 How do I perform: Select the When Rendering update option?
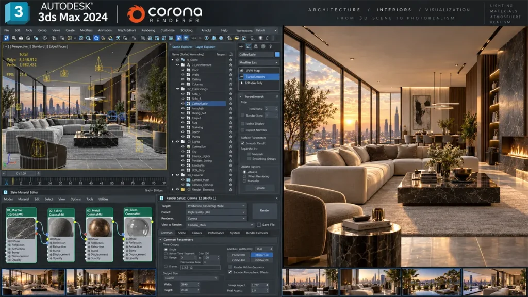click(244, 176)
